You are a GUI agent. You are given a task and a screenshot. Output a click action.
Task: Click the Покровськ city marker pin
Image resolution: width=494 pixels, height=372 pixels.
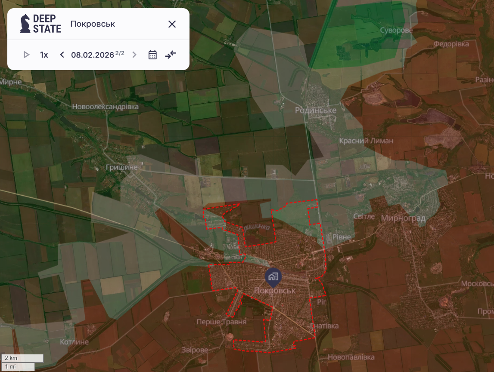pyautogui.click(x=273, y=277)
